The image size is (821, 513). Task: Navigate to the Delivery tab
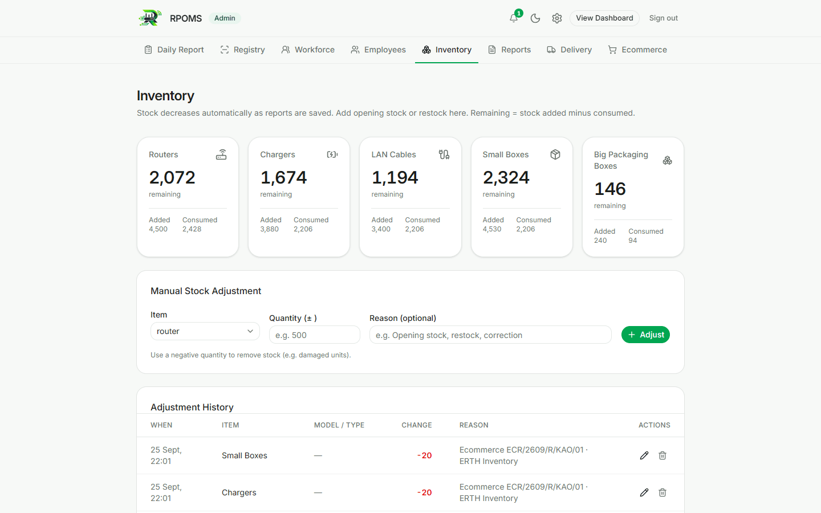(569, 50)
